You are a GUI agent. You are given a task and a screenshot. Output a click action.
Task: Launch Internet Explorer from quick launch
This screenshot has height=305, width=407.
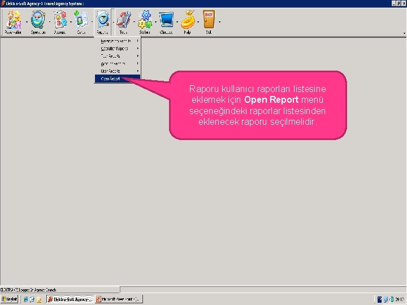pyautogui.click(x=25, y=299)
